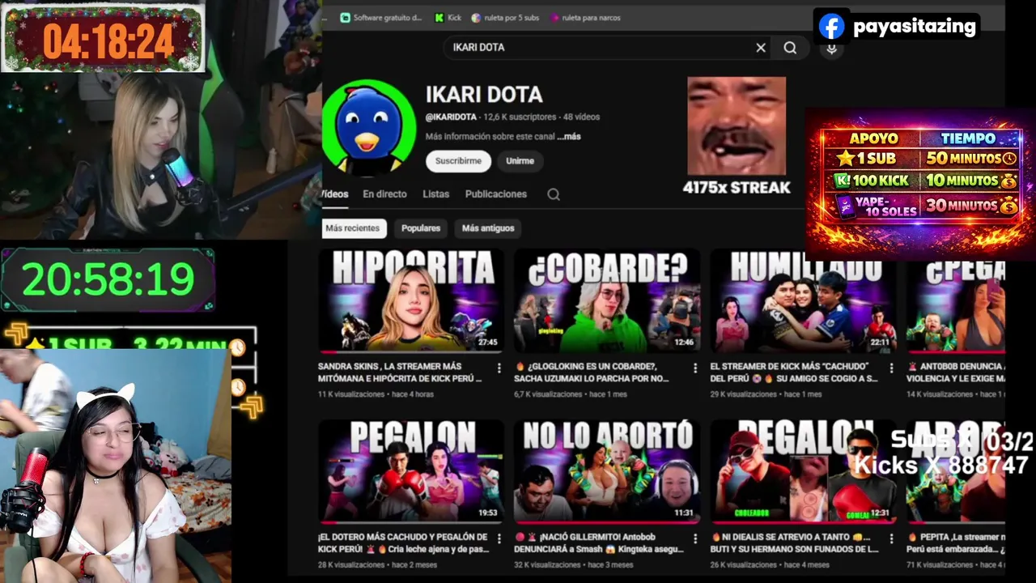
Task: Open Software gratuito bookmark
Action: point(380,18)
